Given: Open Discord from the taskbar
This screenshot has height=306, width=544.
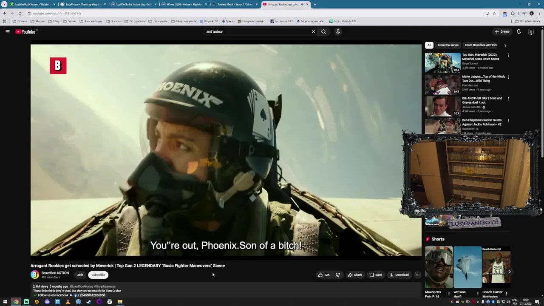Looking at the screenshot, I should click(47, 302).
